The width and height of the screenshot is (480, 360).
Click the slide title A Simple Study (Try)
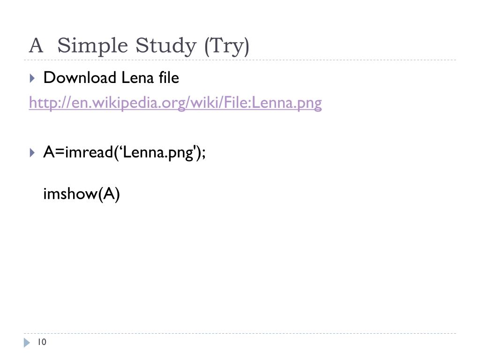[139, 46]
